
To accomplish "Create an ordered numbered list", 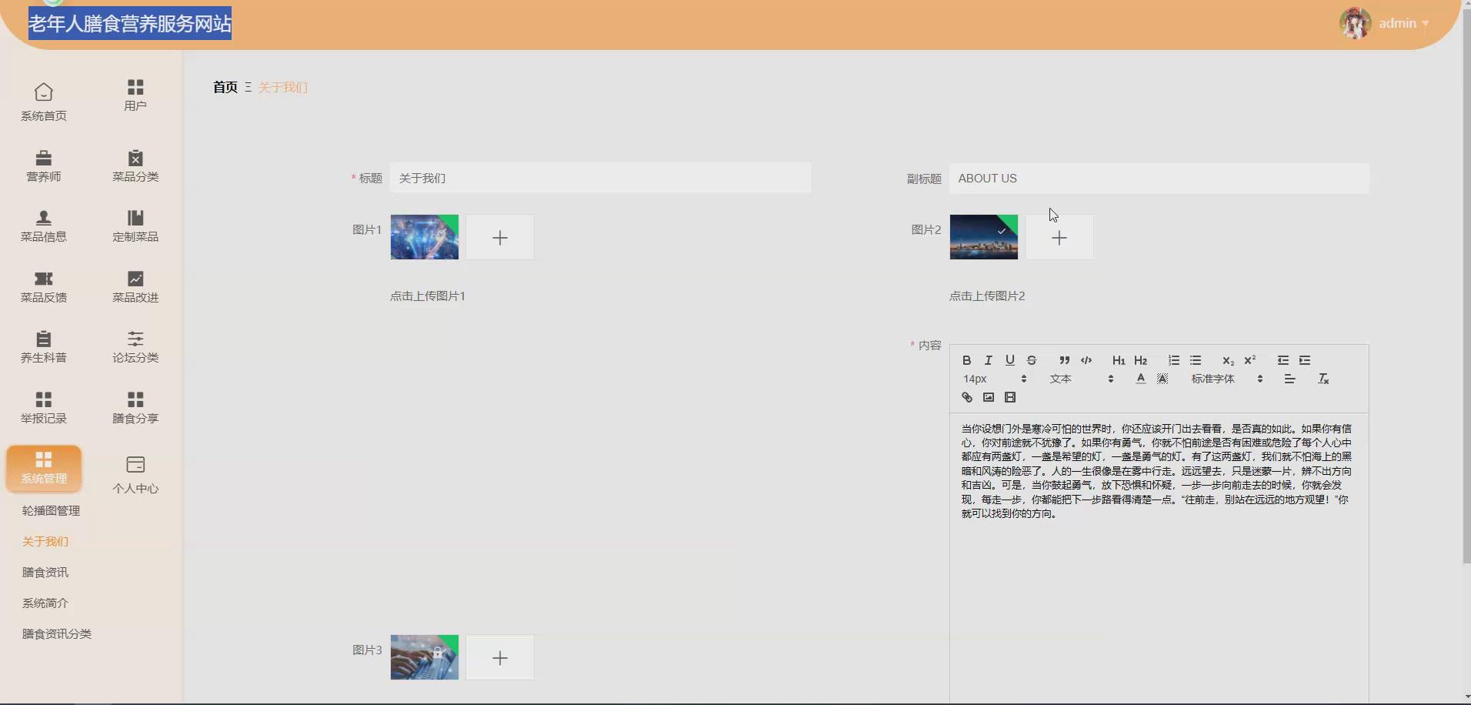I will pyautogui.click(x=1173, y=360).
